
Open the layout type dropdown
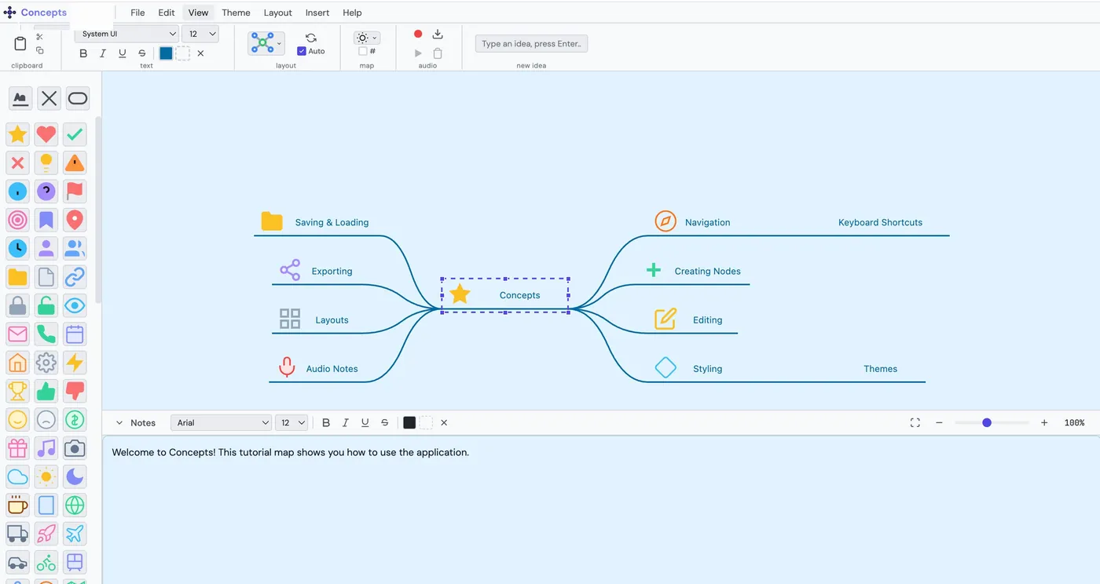click(266, 43)
